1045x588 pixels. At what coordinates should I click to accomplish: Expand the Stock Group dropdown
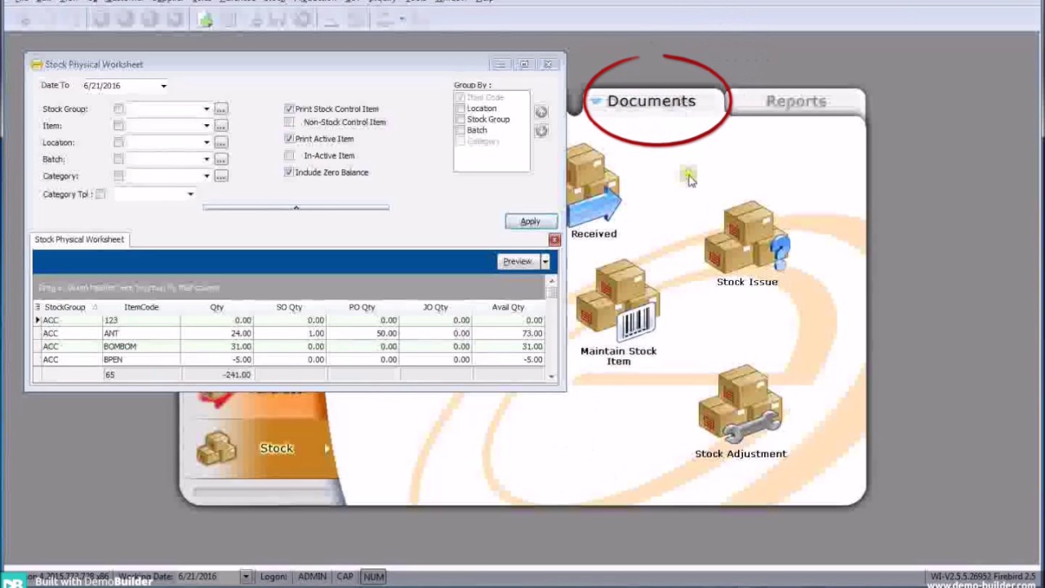coord(207,109)
